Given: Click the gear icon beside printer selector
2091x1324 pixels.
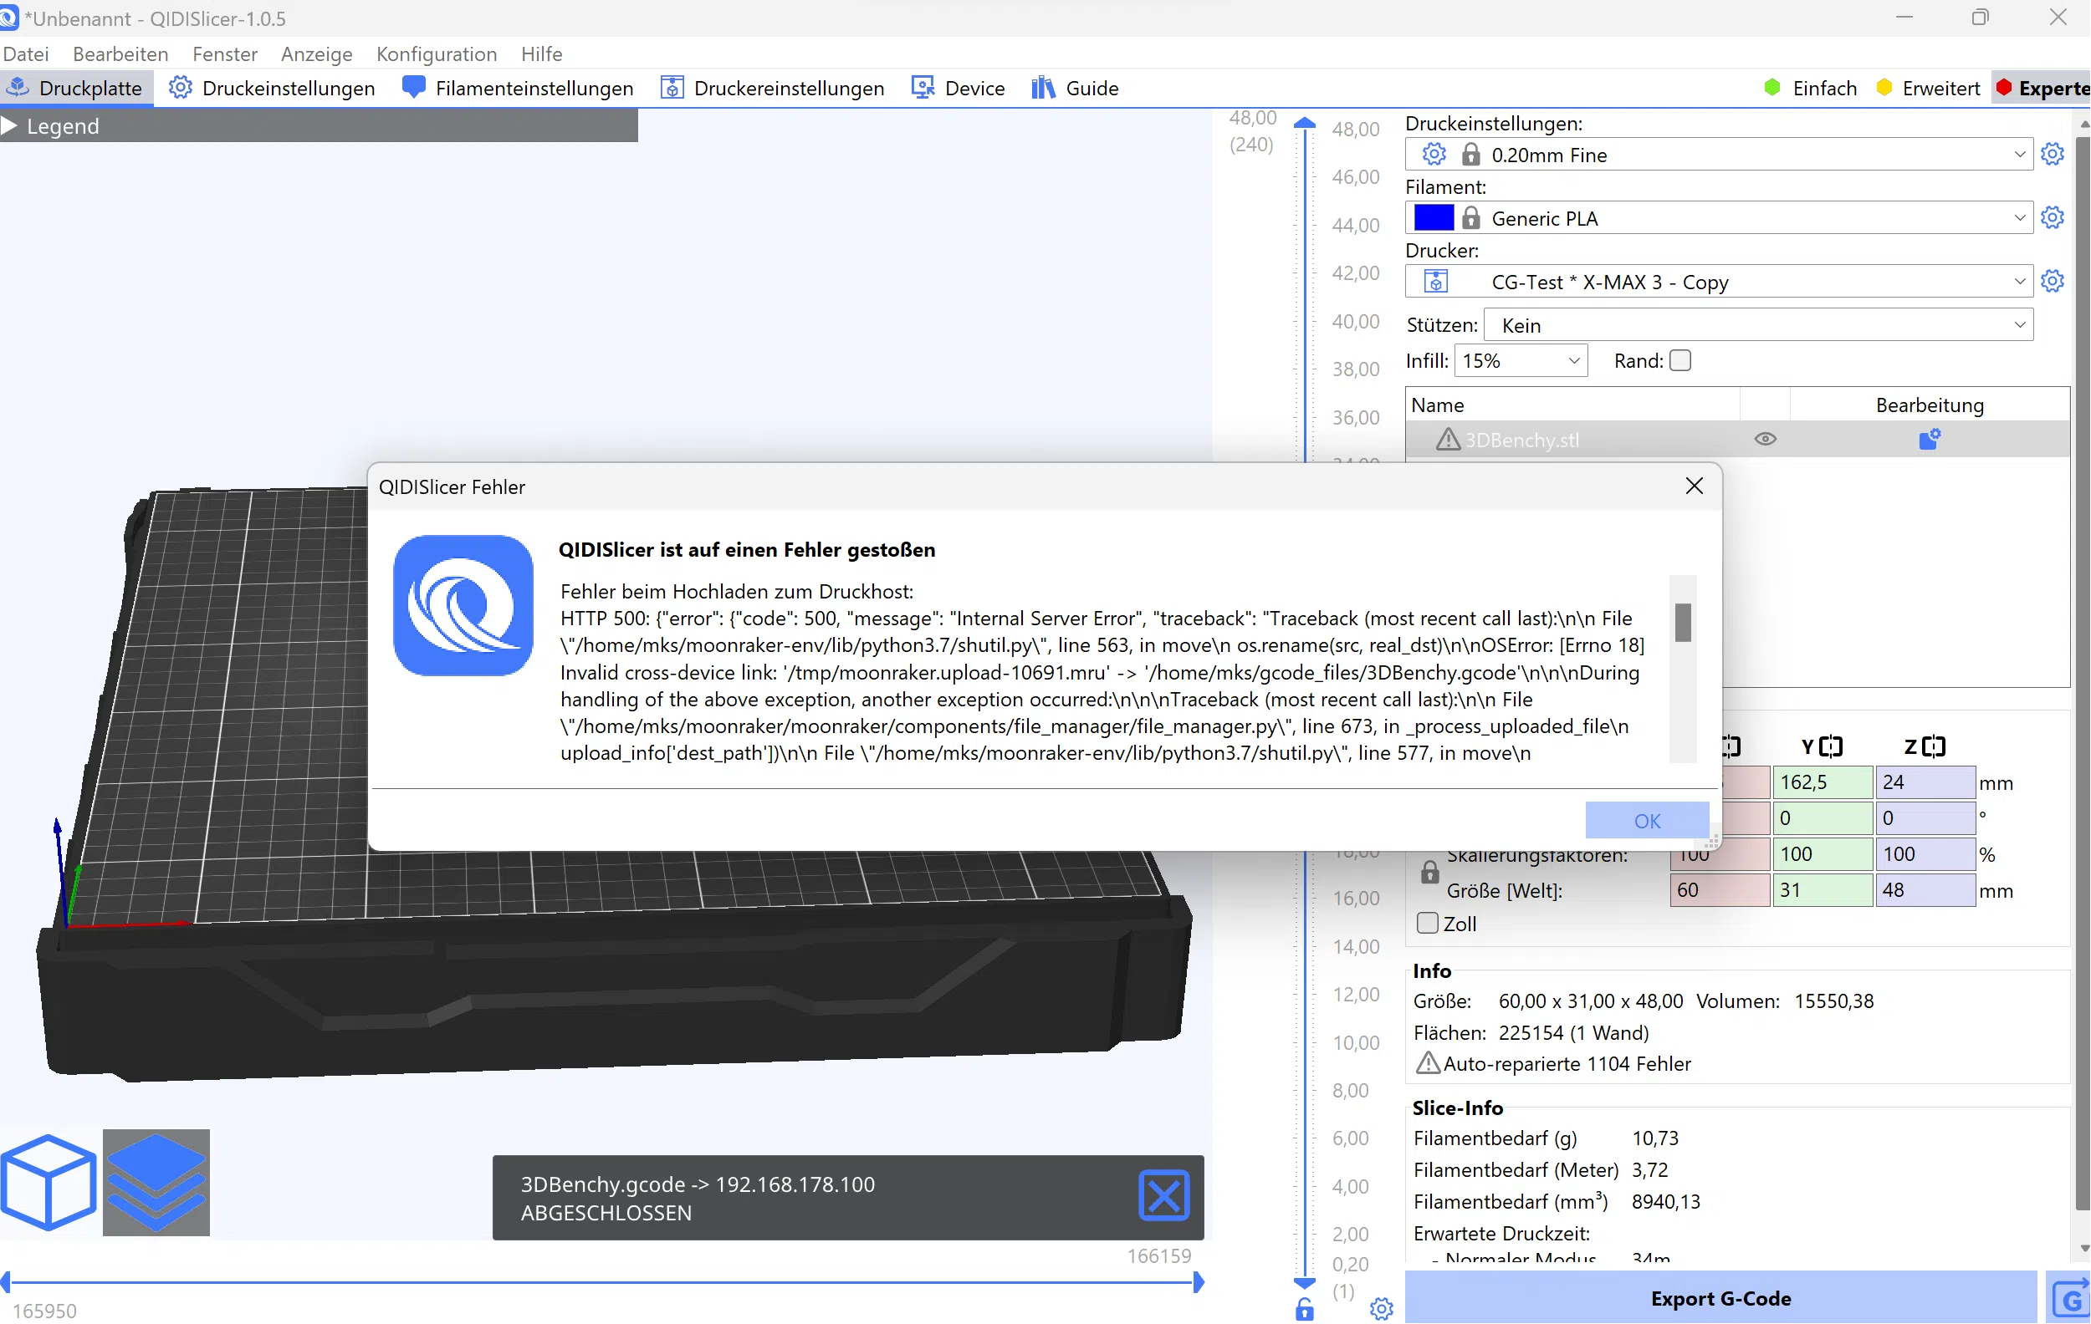Looking at the screenshot, I should 2053,281.
